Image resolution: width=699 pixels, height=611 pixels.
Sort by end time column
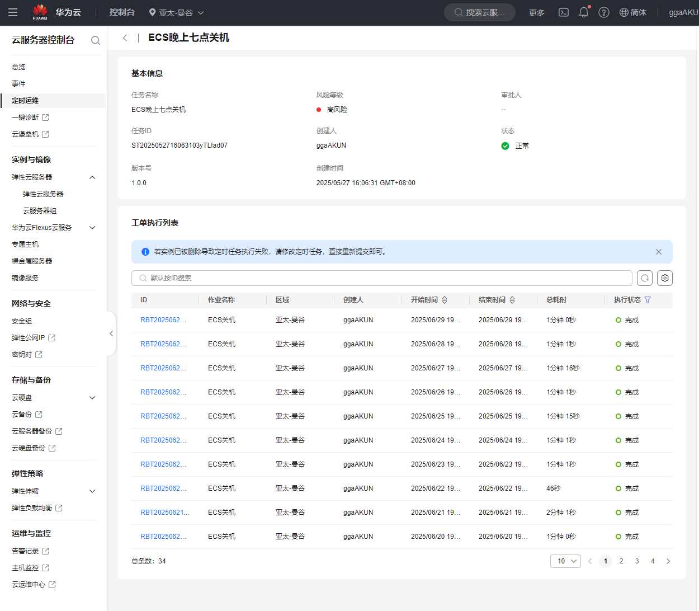click(x=512, y=300)
